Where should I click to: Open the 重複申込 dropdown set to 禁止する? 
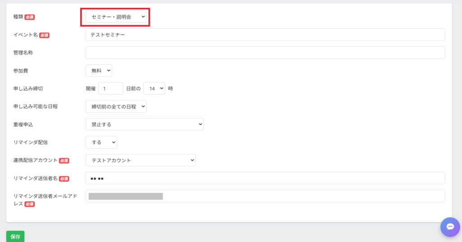(x=144, y=124)
